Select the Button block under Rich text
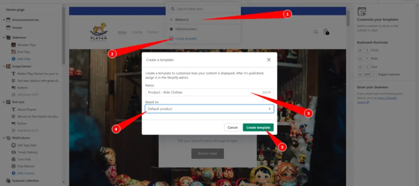 [22, 124]
